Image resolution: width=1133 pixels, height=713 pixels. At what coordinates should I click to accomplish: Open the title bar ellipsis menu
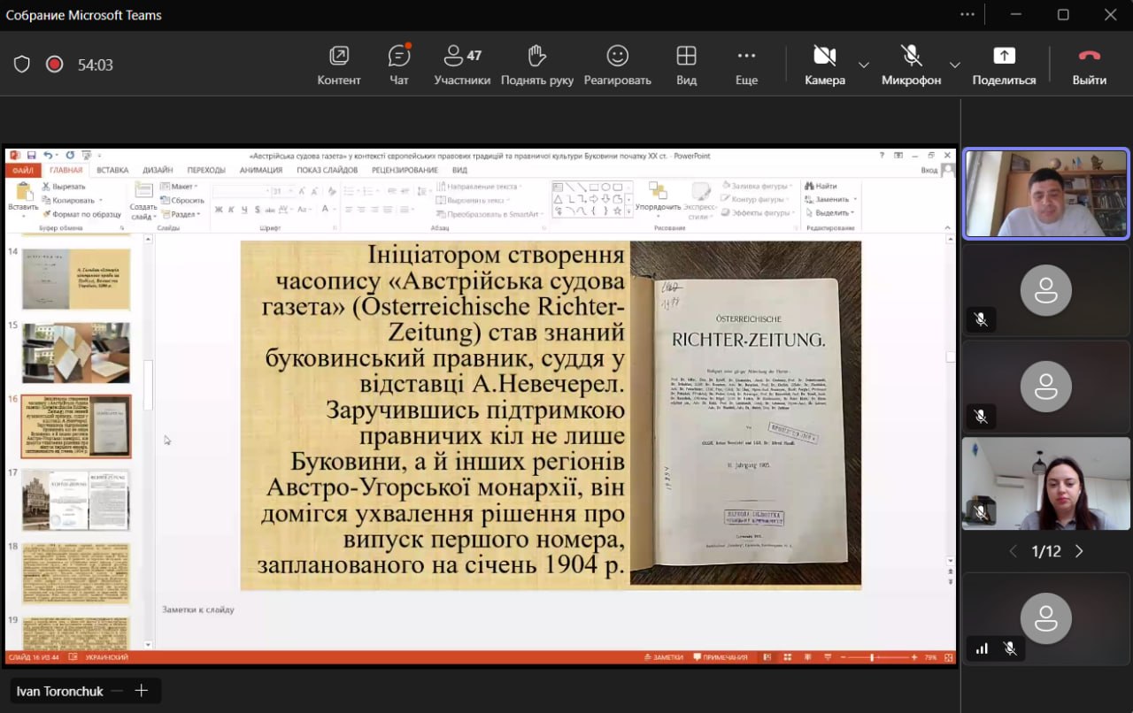tap(967, 14)
